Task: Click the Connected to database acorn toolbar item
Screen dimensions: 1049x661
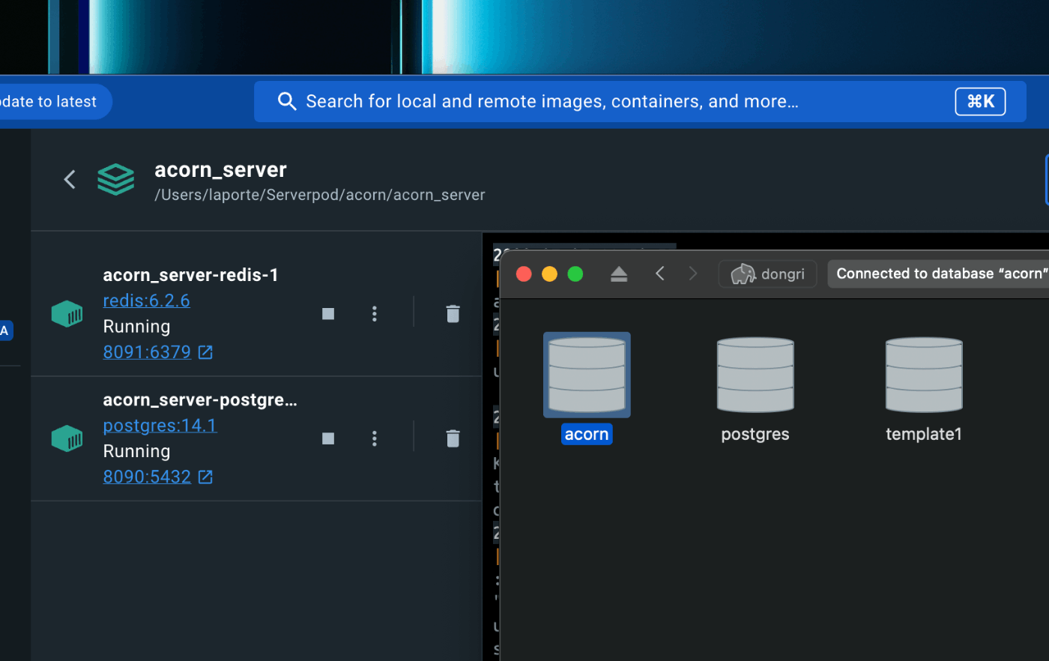Action: click(x=940, y=274)
